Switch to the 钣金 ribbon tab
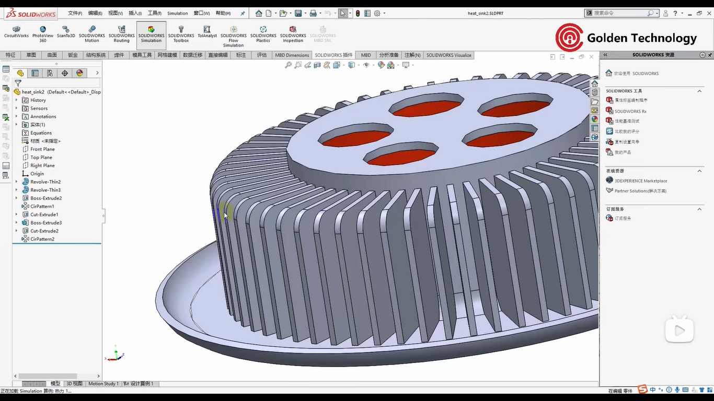 (x=73, y=55)
